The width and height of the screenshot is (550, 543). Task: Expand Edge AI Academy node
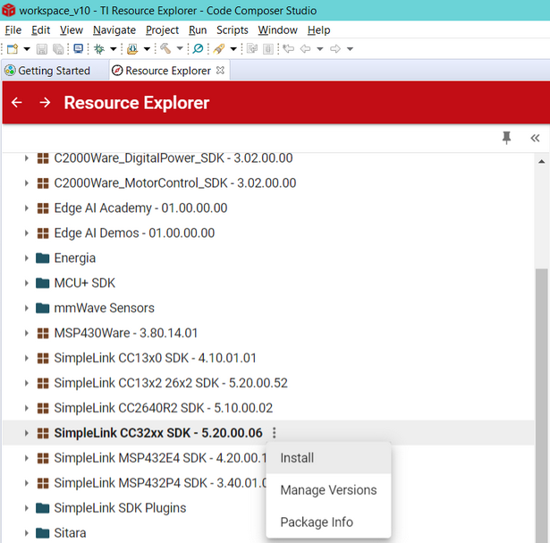pyautogui.click(x=26, y=208)
